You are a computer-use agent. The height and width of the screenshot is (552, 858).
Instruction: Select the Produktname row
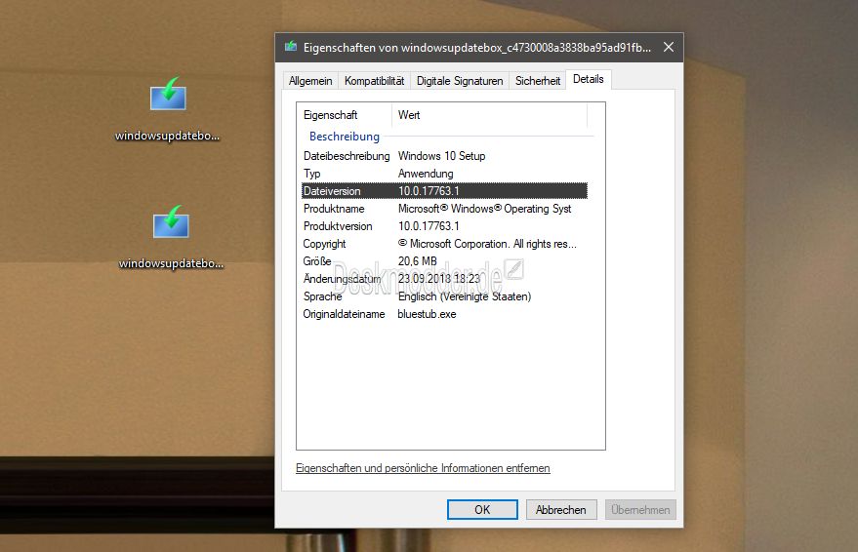444,209
